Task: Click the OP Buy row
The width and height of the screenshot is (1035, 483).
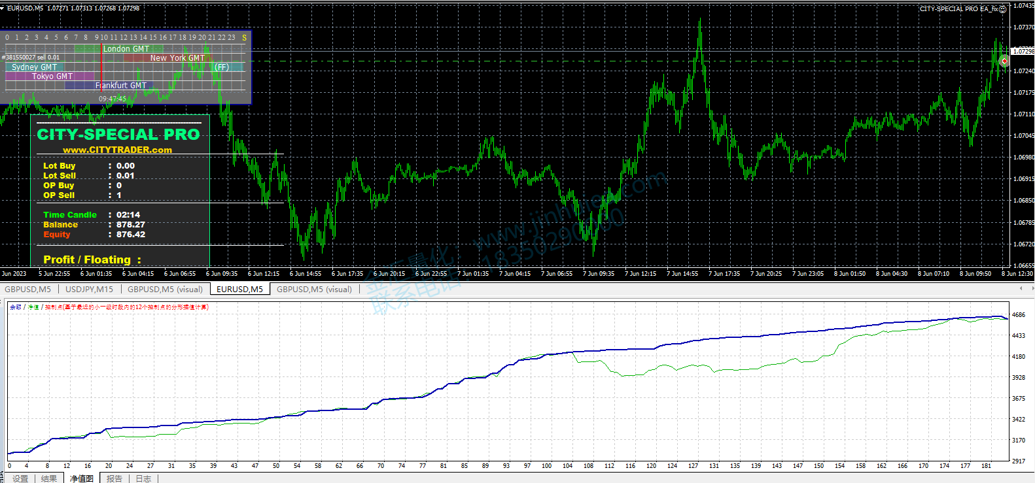Action: [82, 186]
